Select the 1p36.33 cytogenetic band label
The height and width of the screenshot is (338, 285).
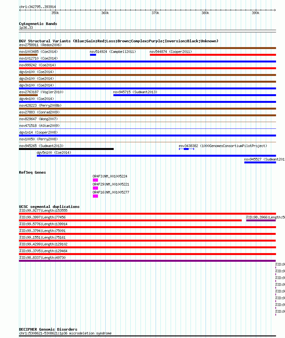pyautogui.click(x=26, y=28)
